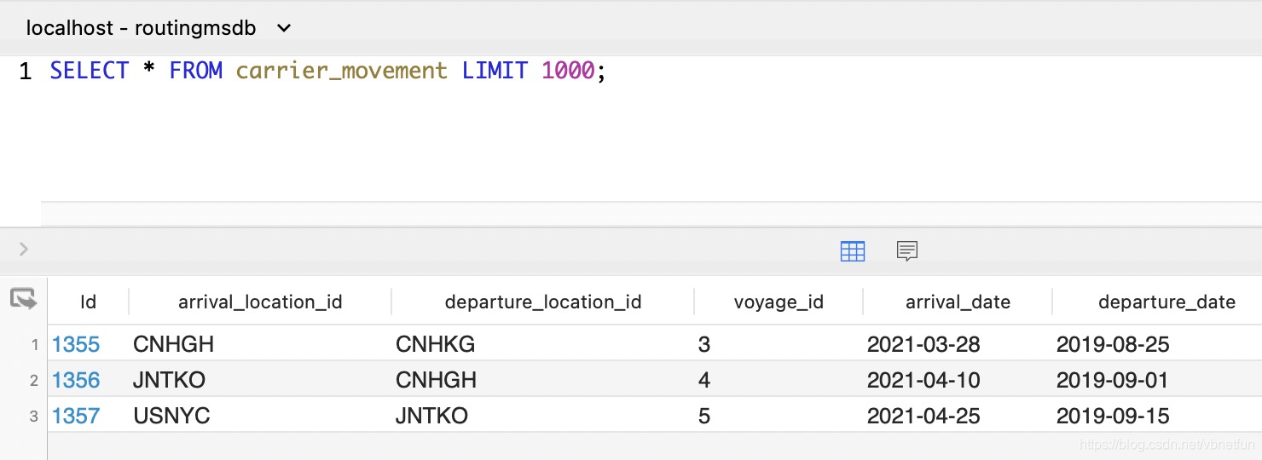Select voyage_id value 5
This screenshot has height=460, width=1262.
click(x=704, y=416)
